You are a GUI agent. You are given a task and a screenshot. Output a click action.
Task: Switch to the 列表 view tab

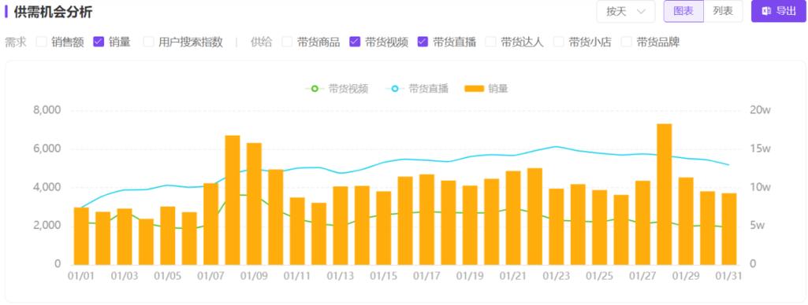pyautogui.click(x=723, y=11)
